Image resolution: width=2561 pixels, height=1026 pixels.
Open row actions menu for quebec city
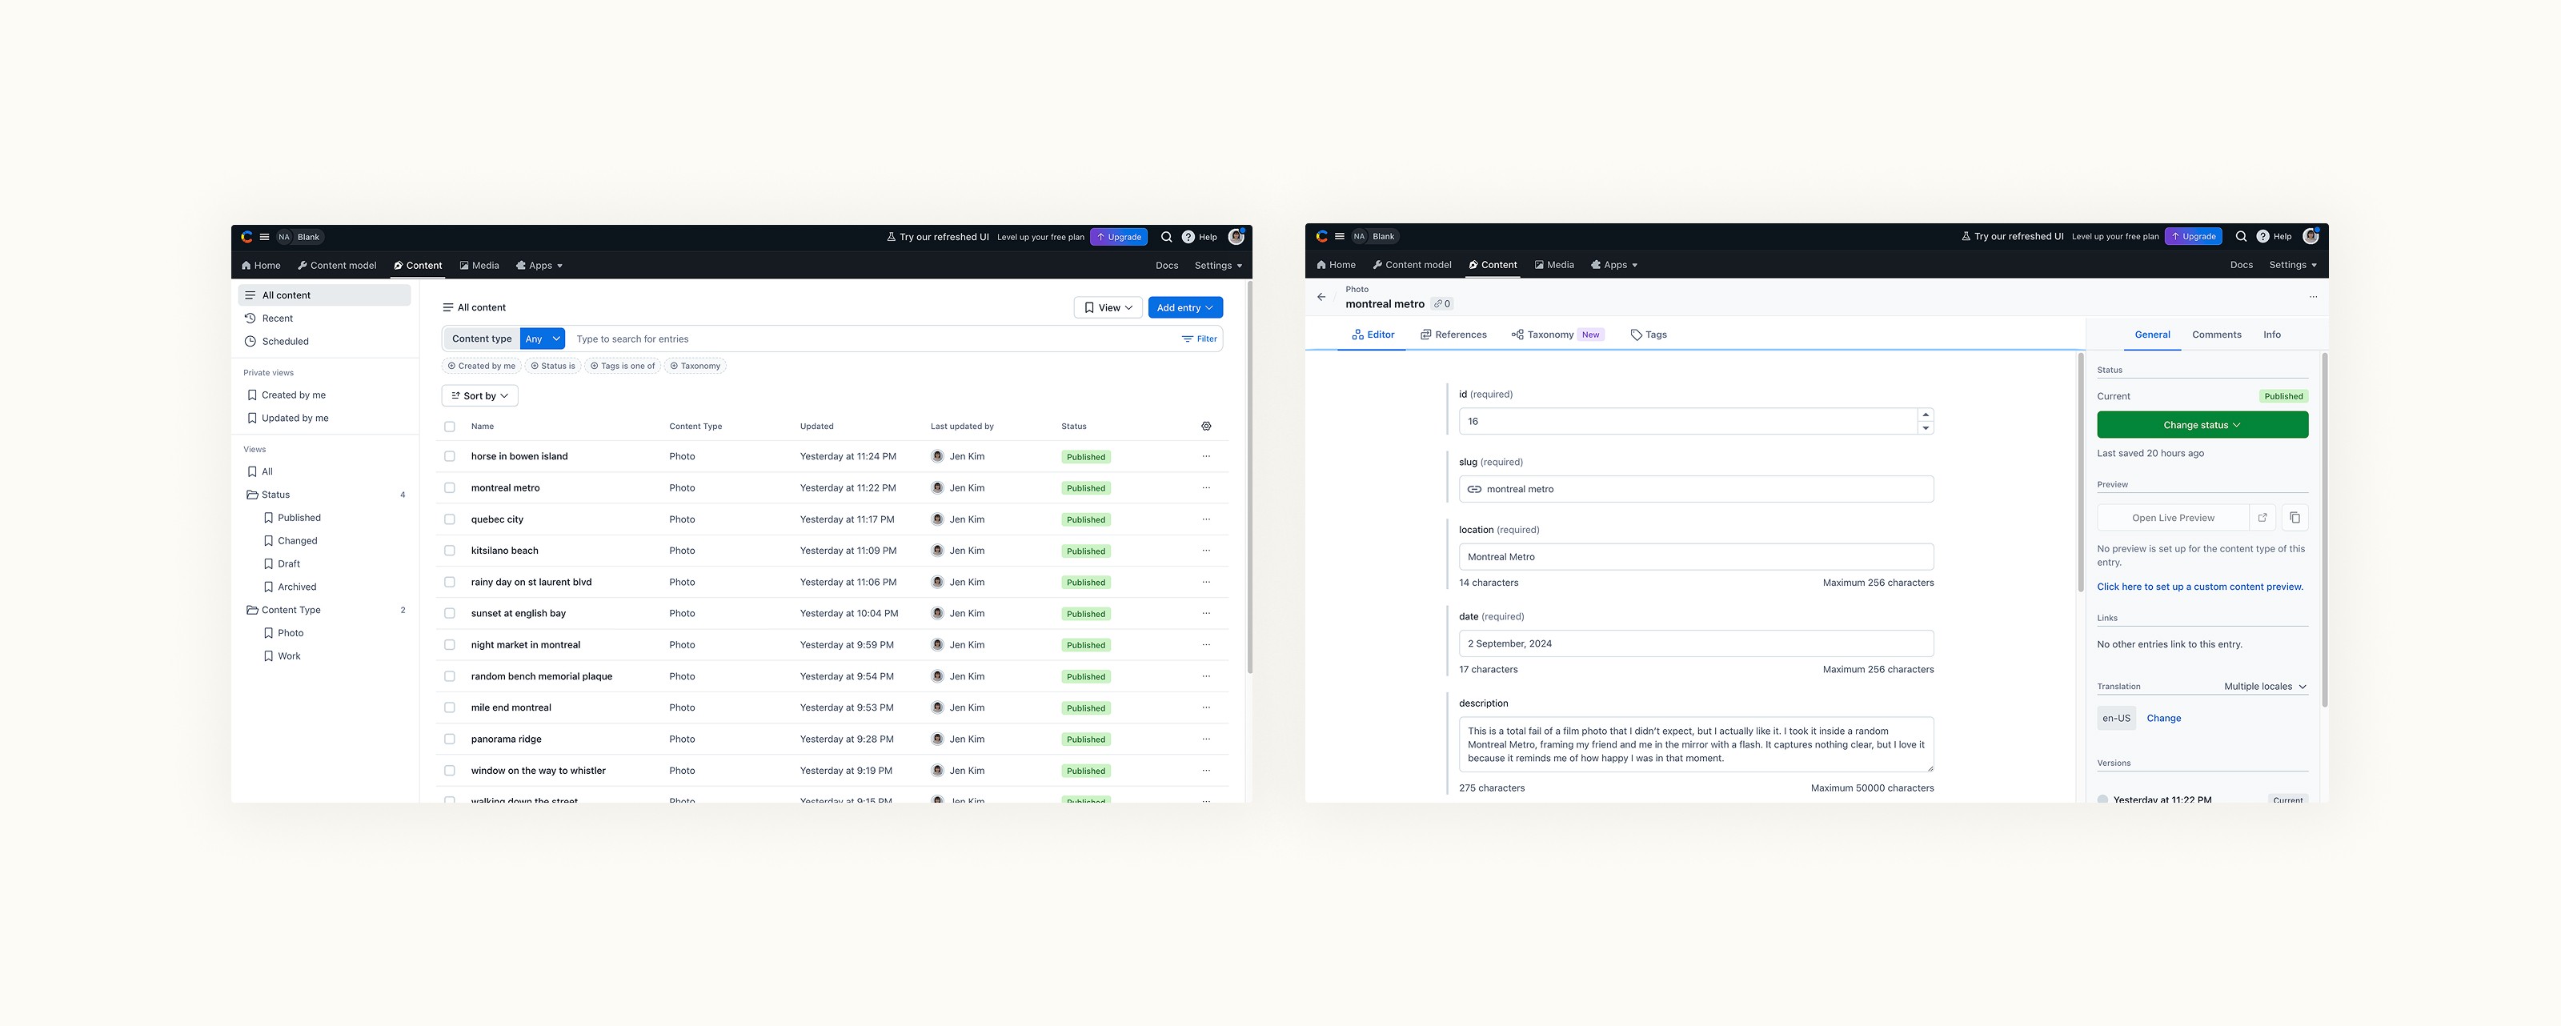click(x=1206, y=519)
